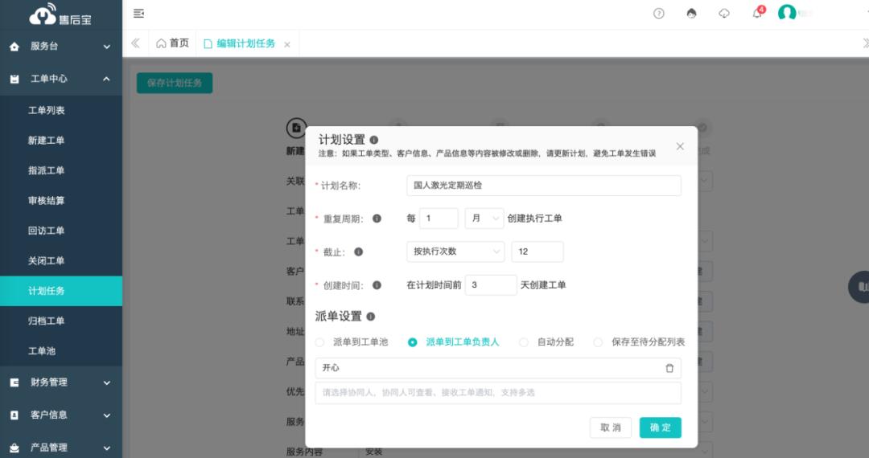
Task: Click the 确定 confirm button
Action: [x=660, y=427]
